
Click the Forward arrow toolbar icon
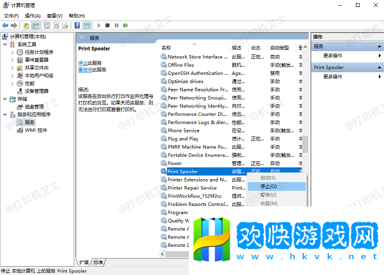(x=14, y=26)
